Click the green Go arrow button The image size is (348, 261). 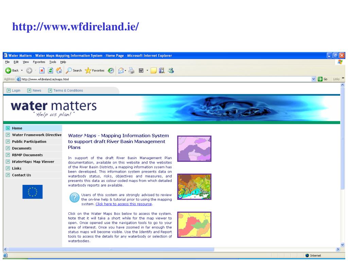point(320,79)
